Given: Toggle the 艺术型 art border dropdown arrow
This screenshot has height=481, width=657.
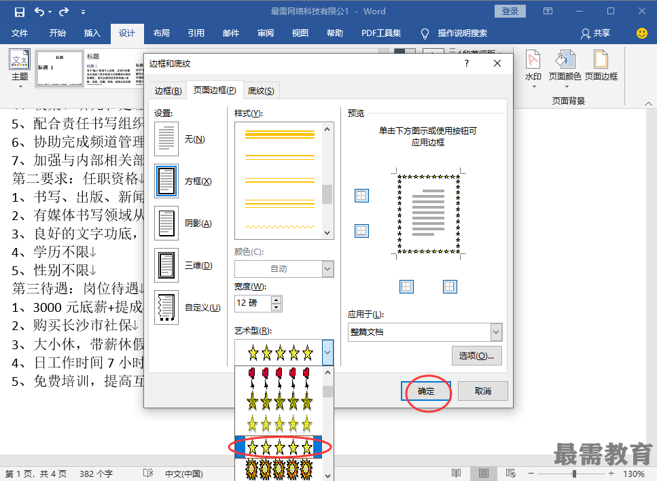Looking at the screenshot, I should 327,353.
